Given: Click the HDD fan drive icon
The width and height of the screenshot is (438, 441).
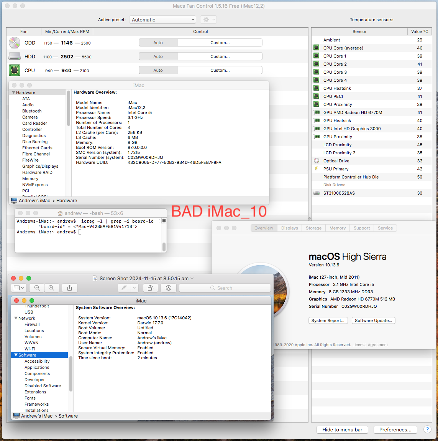Looking at the screenshot, I should tap(14, 56).
